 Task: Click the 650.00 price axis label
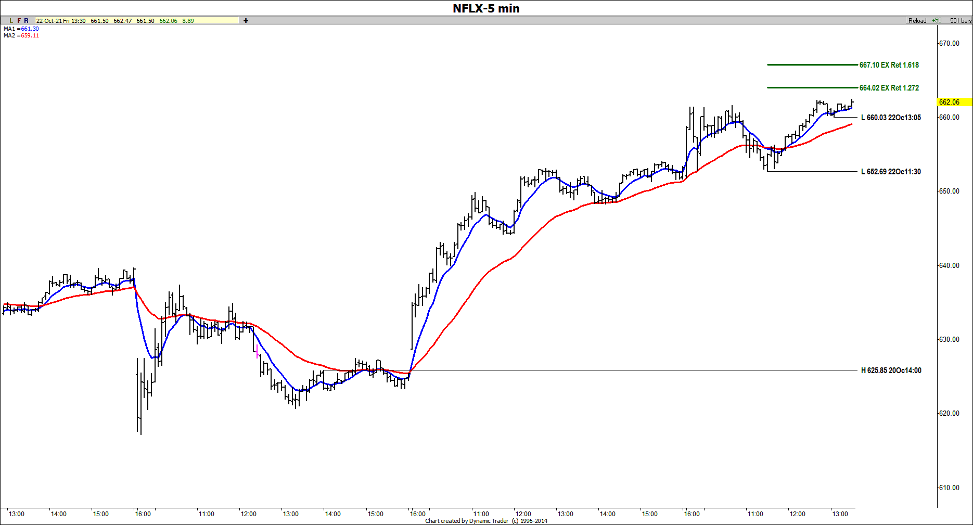point(950,191)
